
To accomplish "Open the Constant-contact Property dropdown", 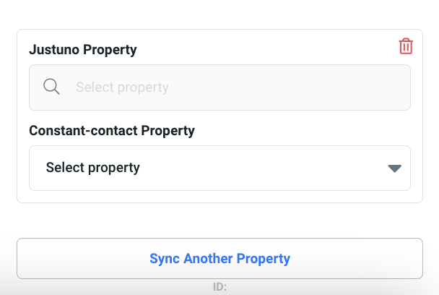I will click(x=219, y=168).
